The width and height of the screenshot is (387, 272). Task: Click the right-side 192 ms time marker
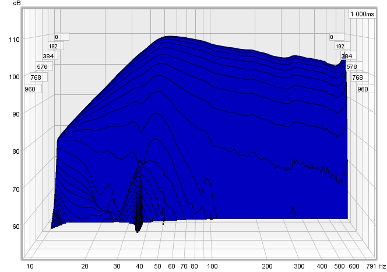[340, 46]
